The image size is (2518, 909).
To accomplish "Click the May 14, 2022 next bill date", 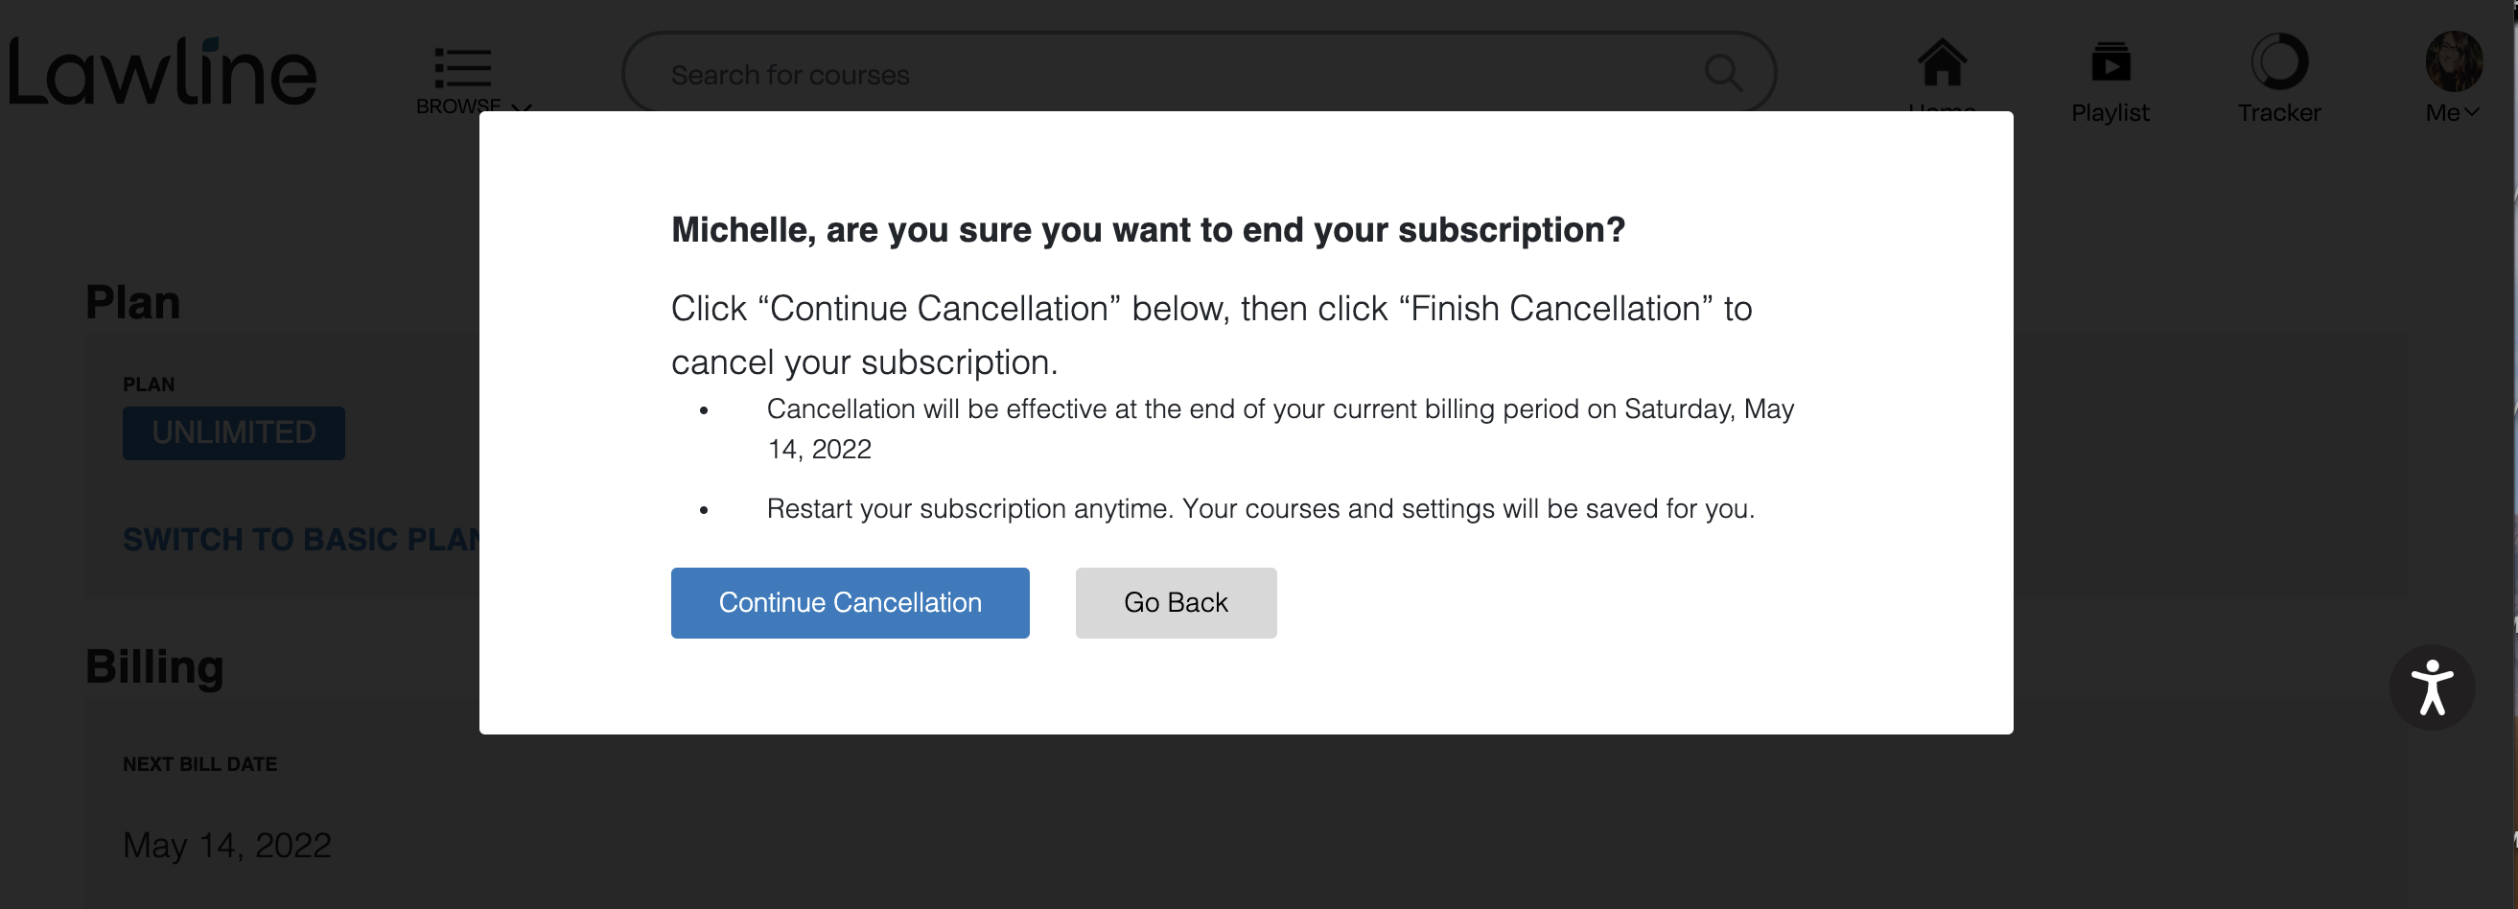I will click(x=227, y=845).
